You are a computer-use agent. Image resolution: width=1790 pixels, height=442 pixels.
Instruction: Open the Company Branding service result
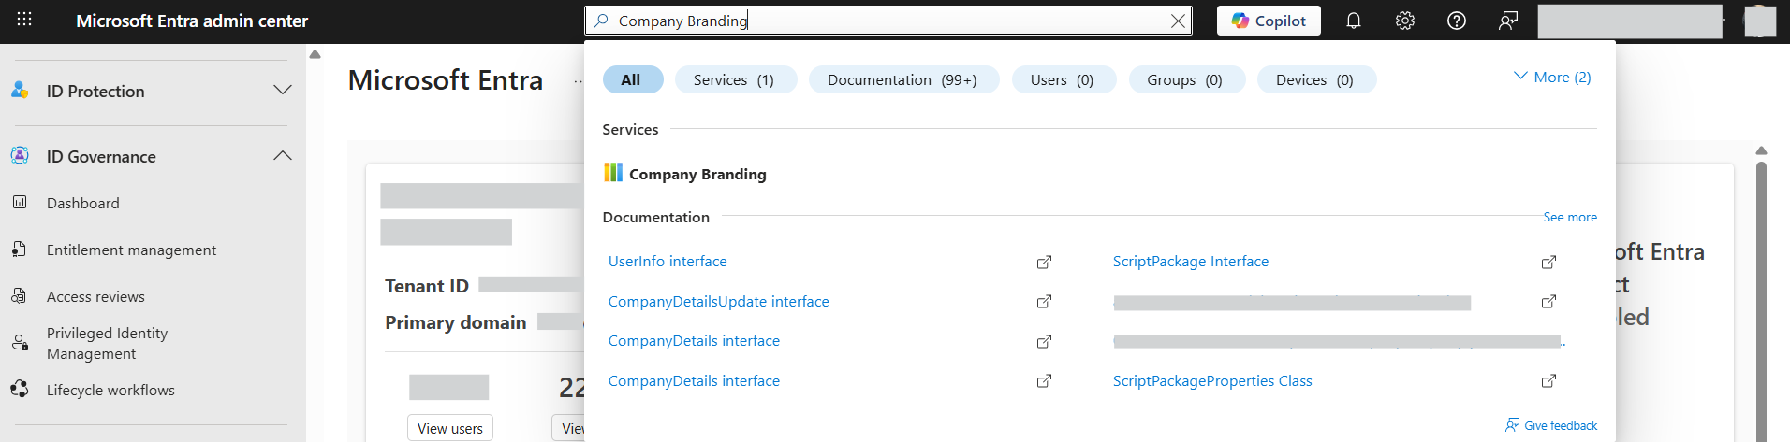coord(697,174)
